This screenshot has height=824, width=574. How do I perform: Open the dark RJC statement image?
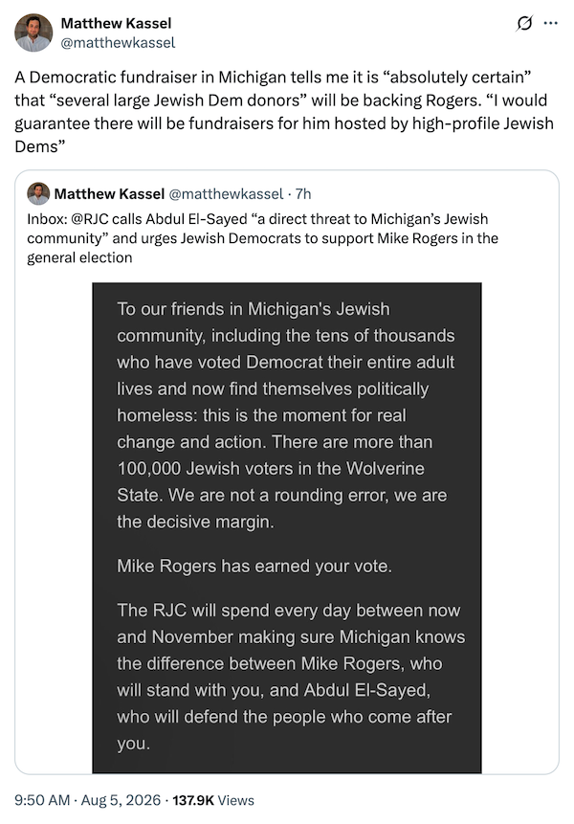(287, 527)
